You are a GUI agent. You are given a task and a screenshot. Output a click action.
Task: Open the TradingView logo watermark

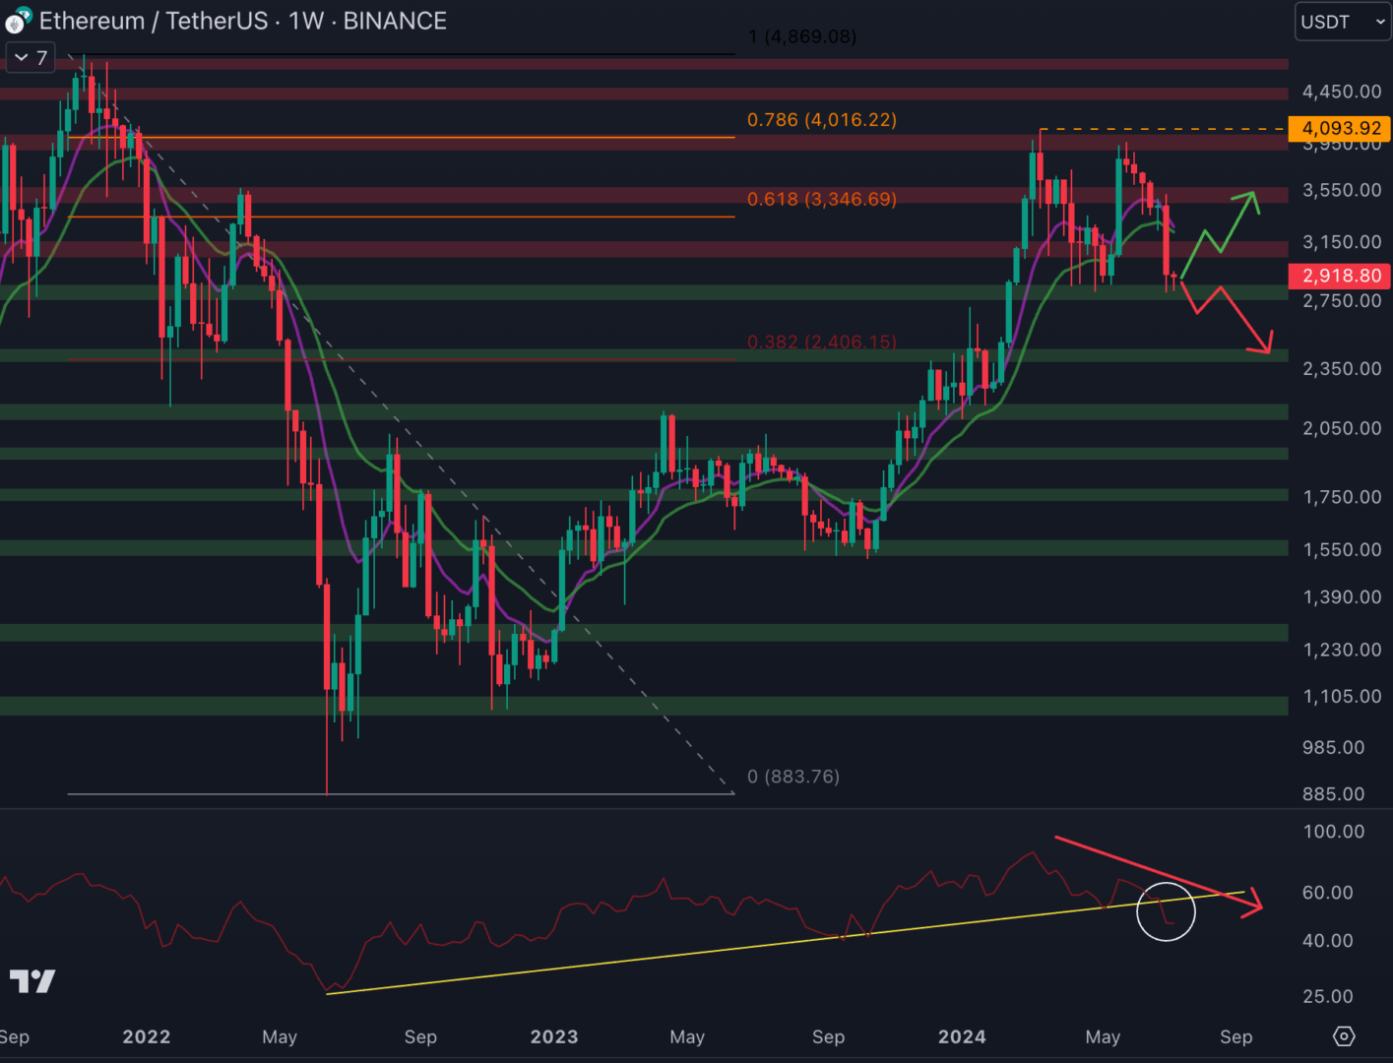click(32, 981)
